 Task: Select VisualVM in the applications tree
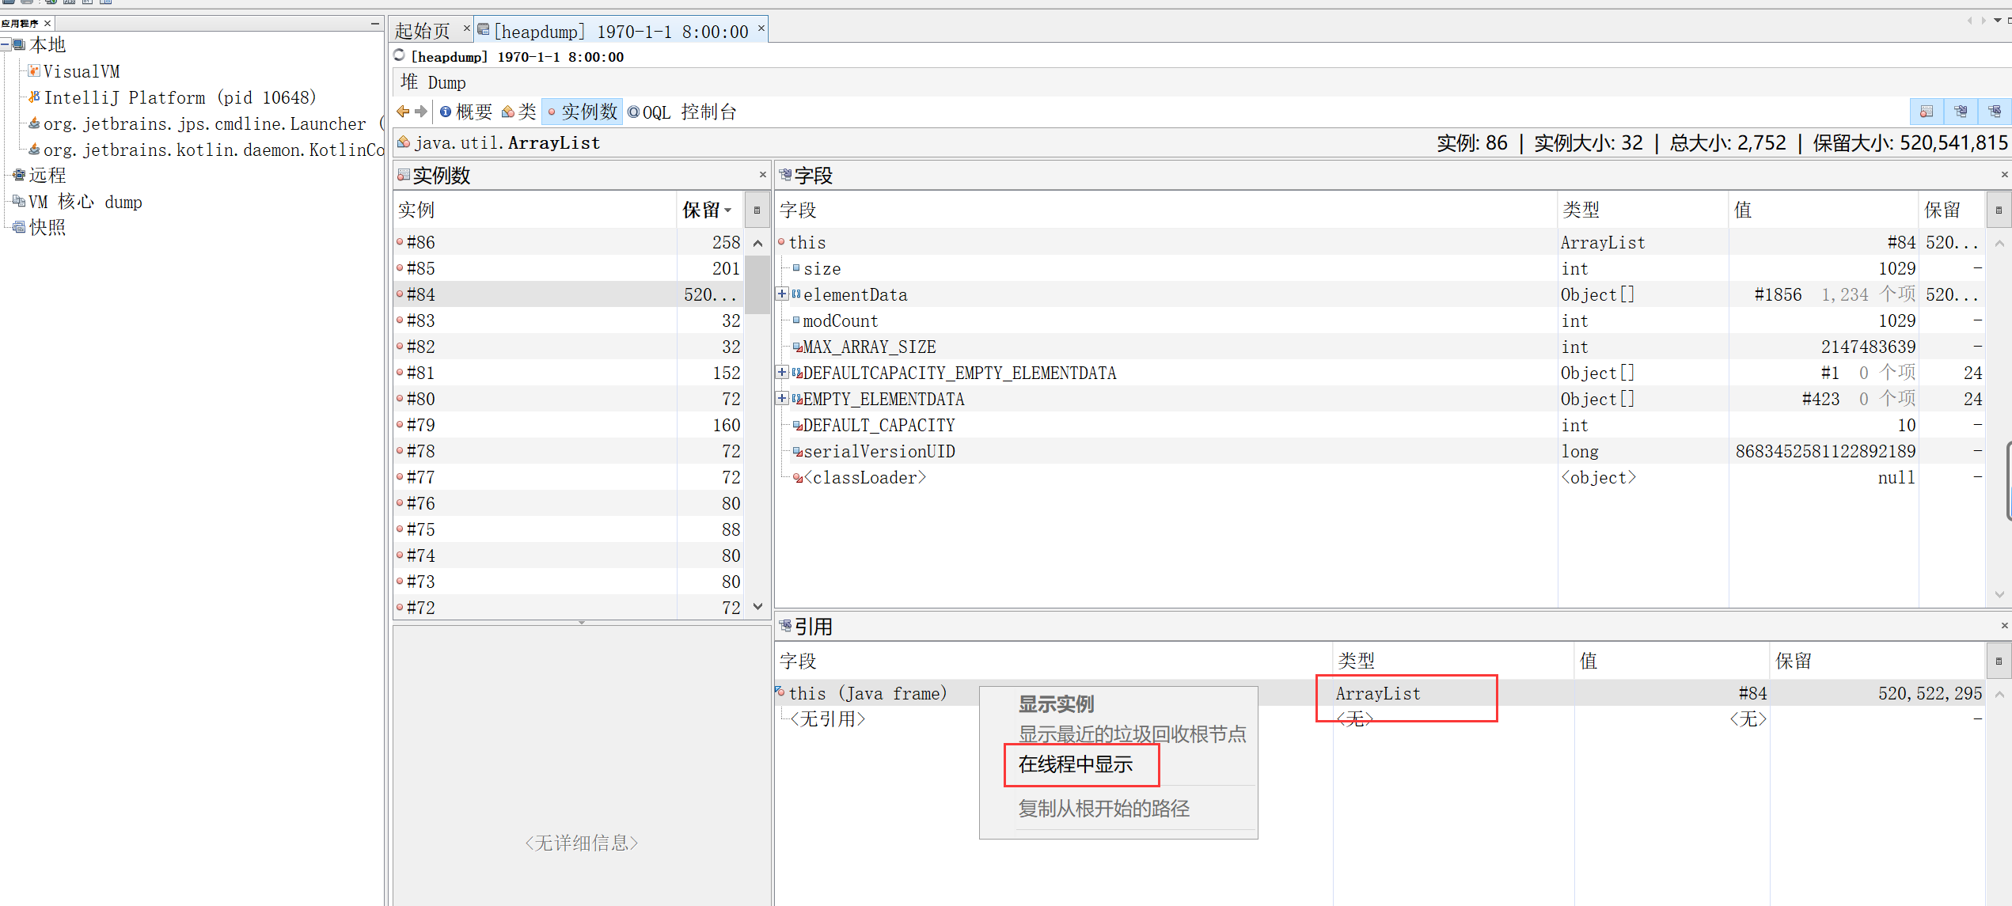pos(81,71)
